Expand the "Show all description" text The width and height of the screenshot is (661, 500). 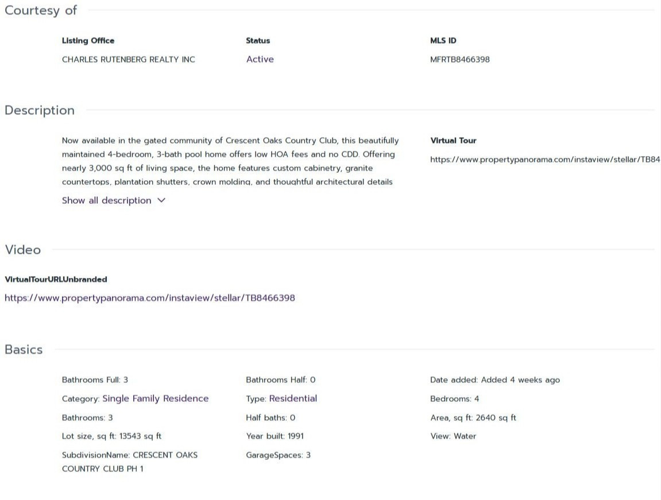point(107,200)
